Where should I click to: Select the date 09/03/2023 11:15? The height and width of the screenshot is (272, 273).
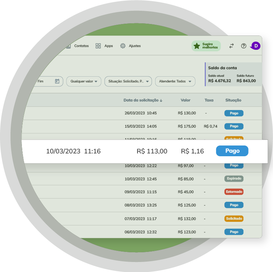pyautogui.click(x=140, y=192)
